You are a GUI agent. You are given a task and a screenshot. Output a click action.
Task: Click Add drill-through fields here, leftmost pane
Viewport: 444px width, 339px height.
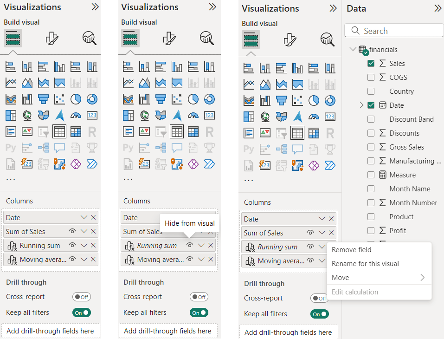coord(51,331)
